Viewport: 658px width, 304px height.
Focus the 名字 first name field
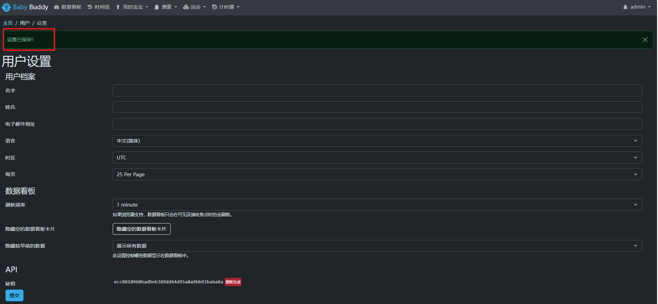(x=377, y=91)
